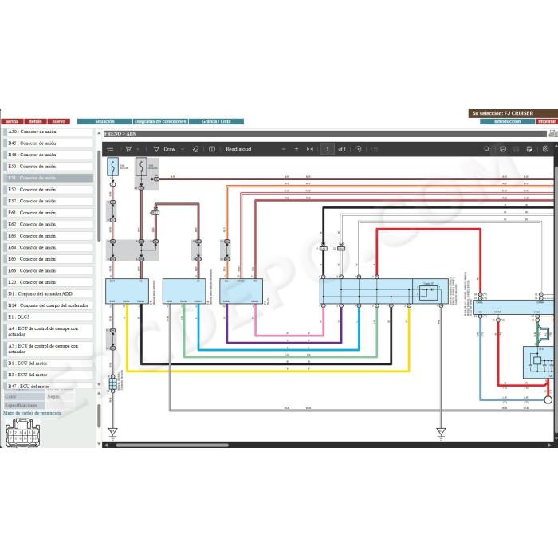Open the Situación tab
Screen dimensions: 558x558
[x=104, y=121]
